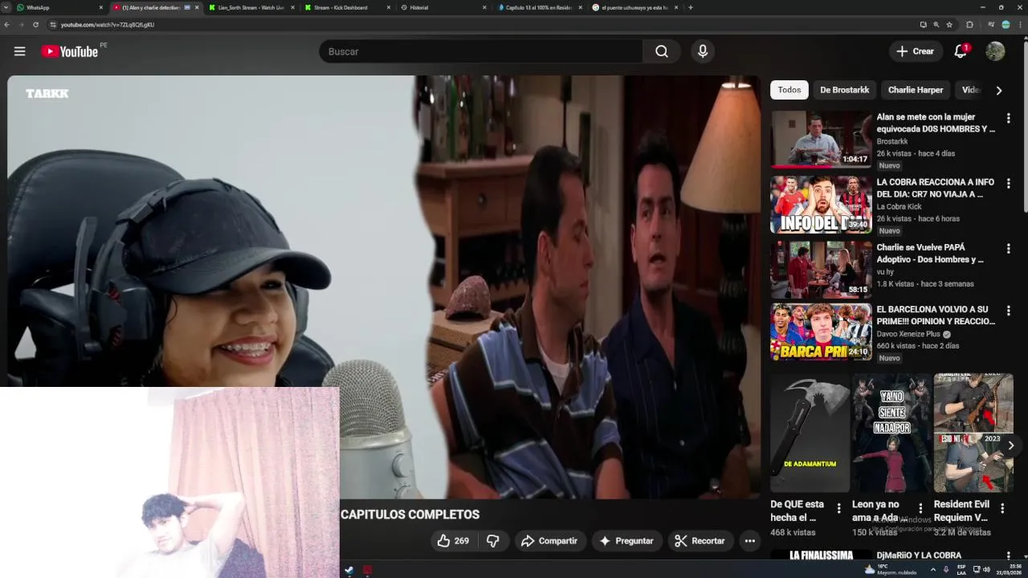Open 'Alan se mete con la mujer' thumbnail

click(x=821, y=139)
